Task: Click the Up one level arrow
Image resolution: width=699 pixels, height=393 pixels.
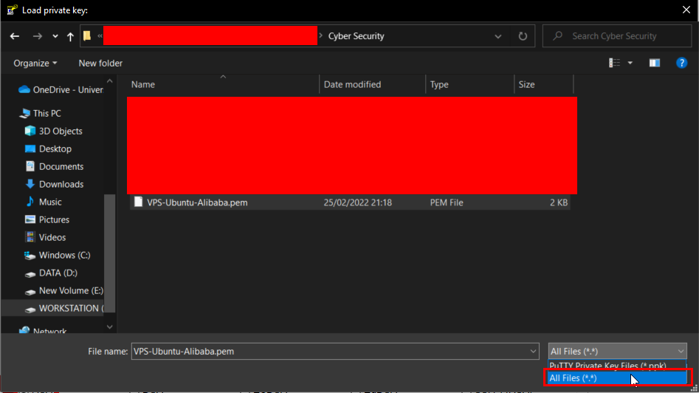Action: 70,36
